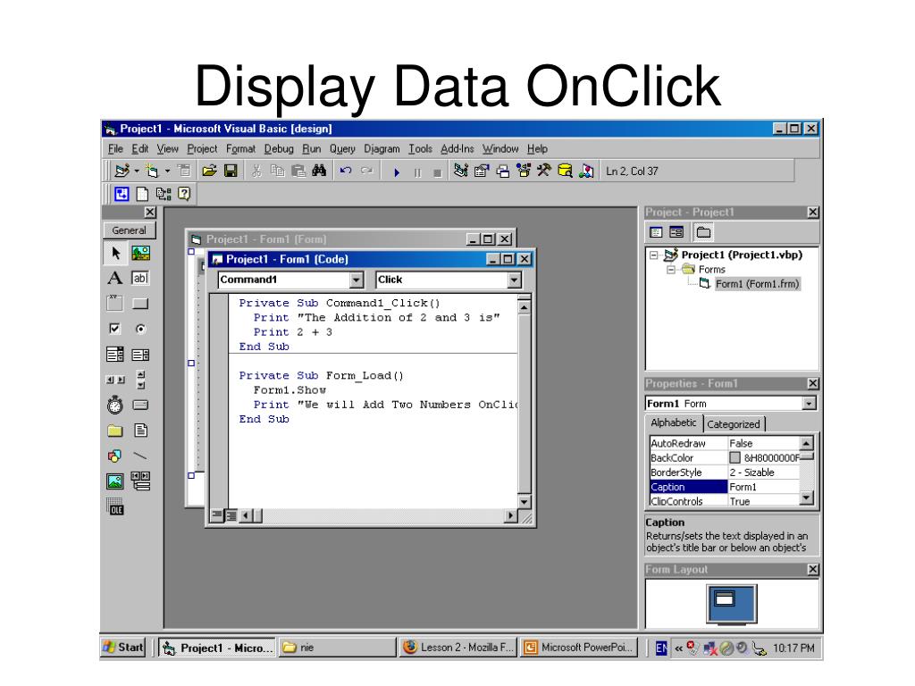This screenshot has height=686, width=915.
Task: Select the Image control tool
Action: (x=115, y=481)
